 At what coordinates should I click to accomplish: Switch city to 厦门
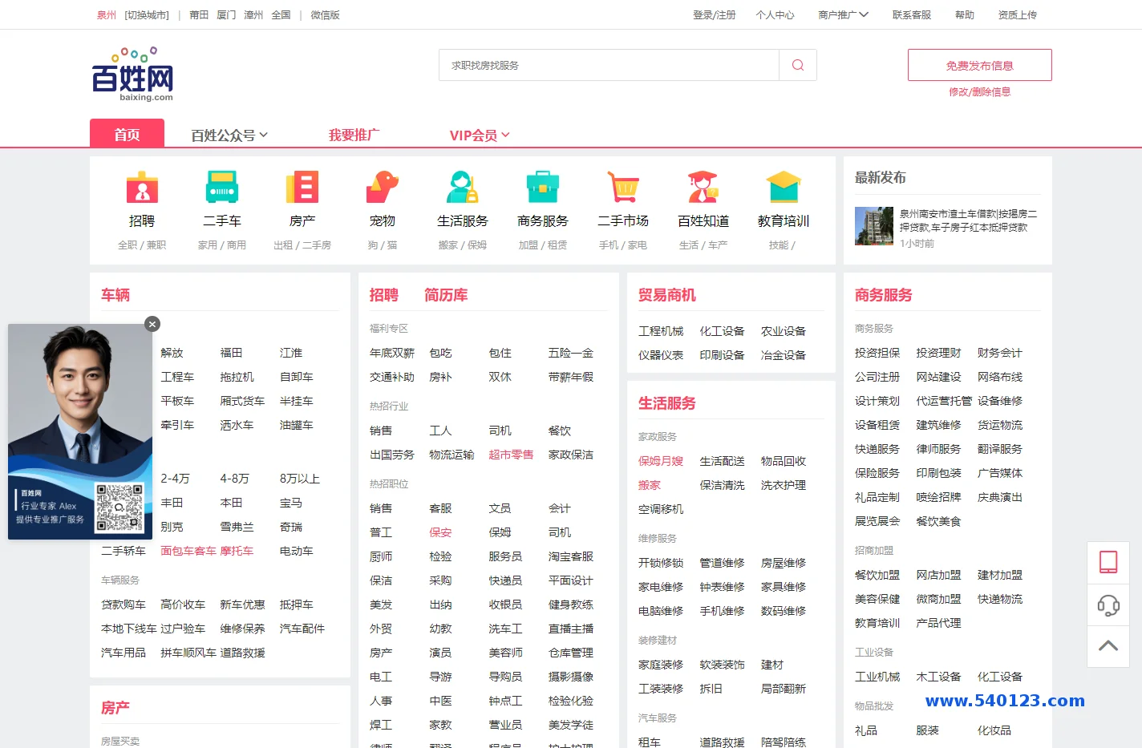click(226, 14)
